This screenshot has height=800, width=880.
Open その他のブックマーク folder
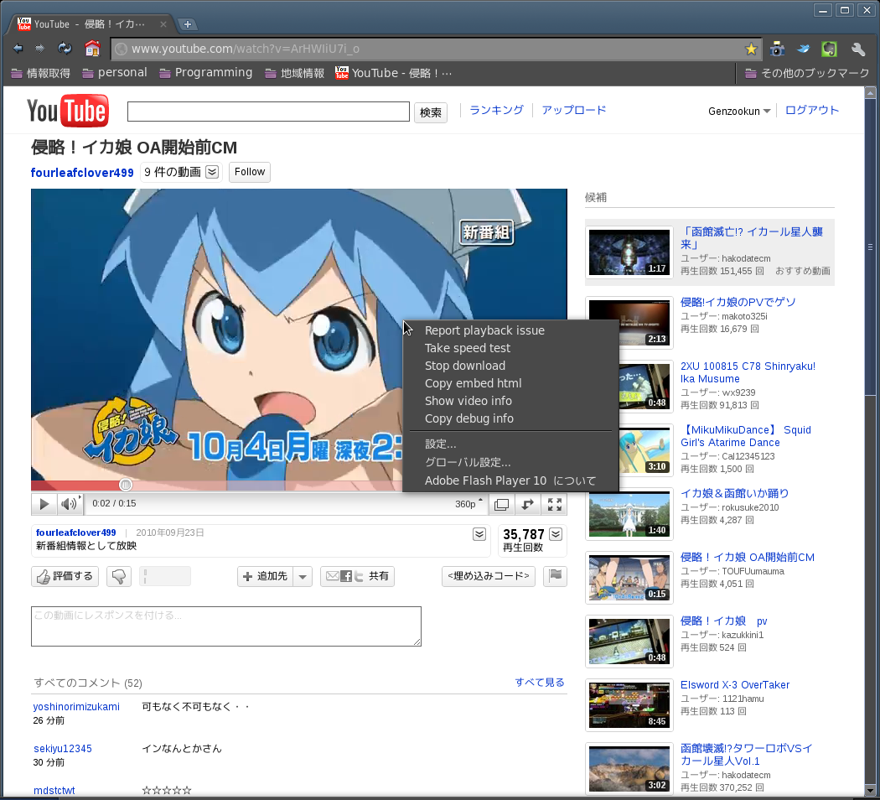[x=807, y=73]
